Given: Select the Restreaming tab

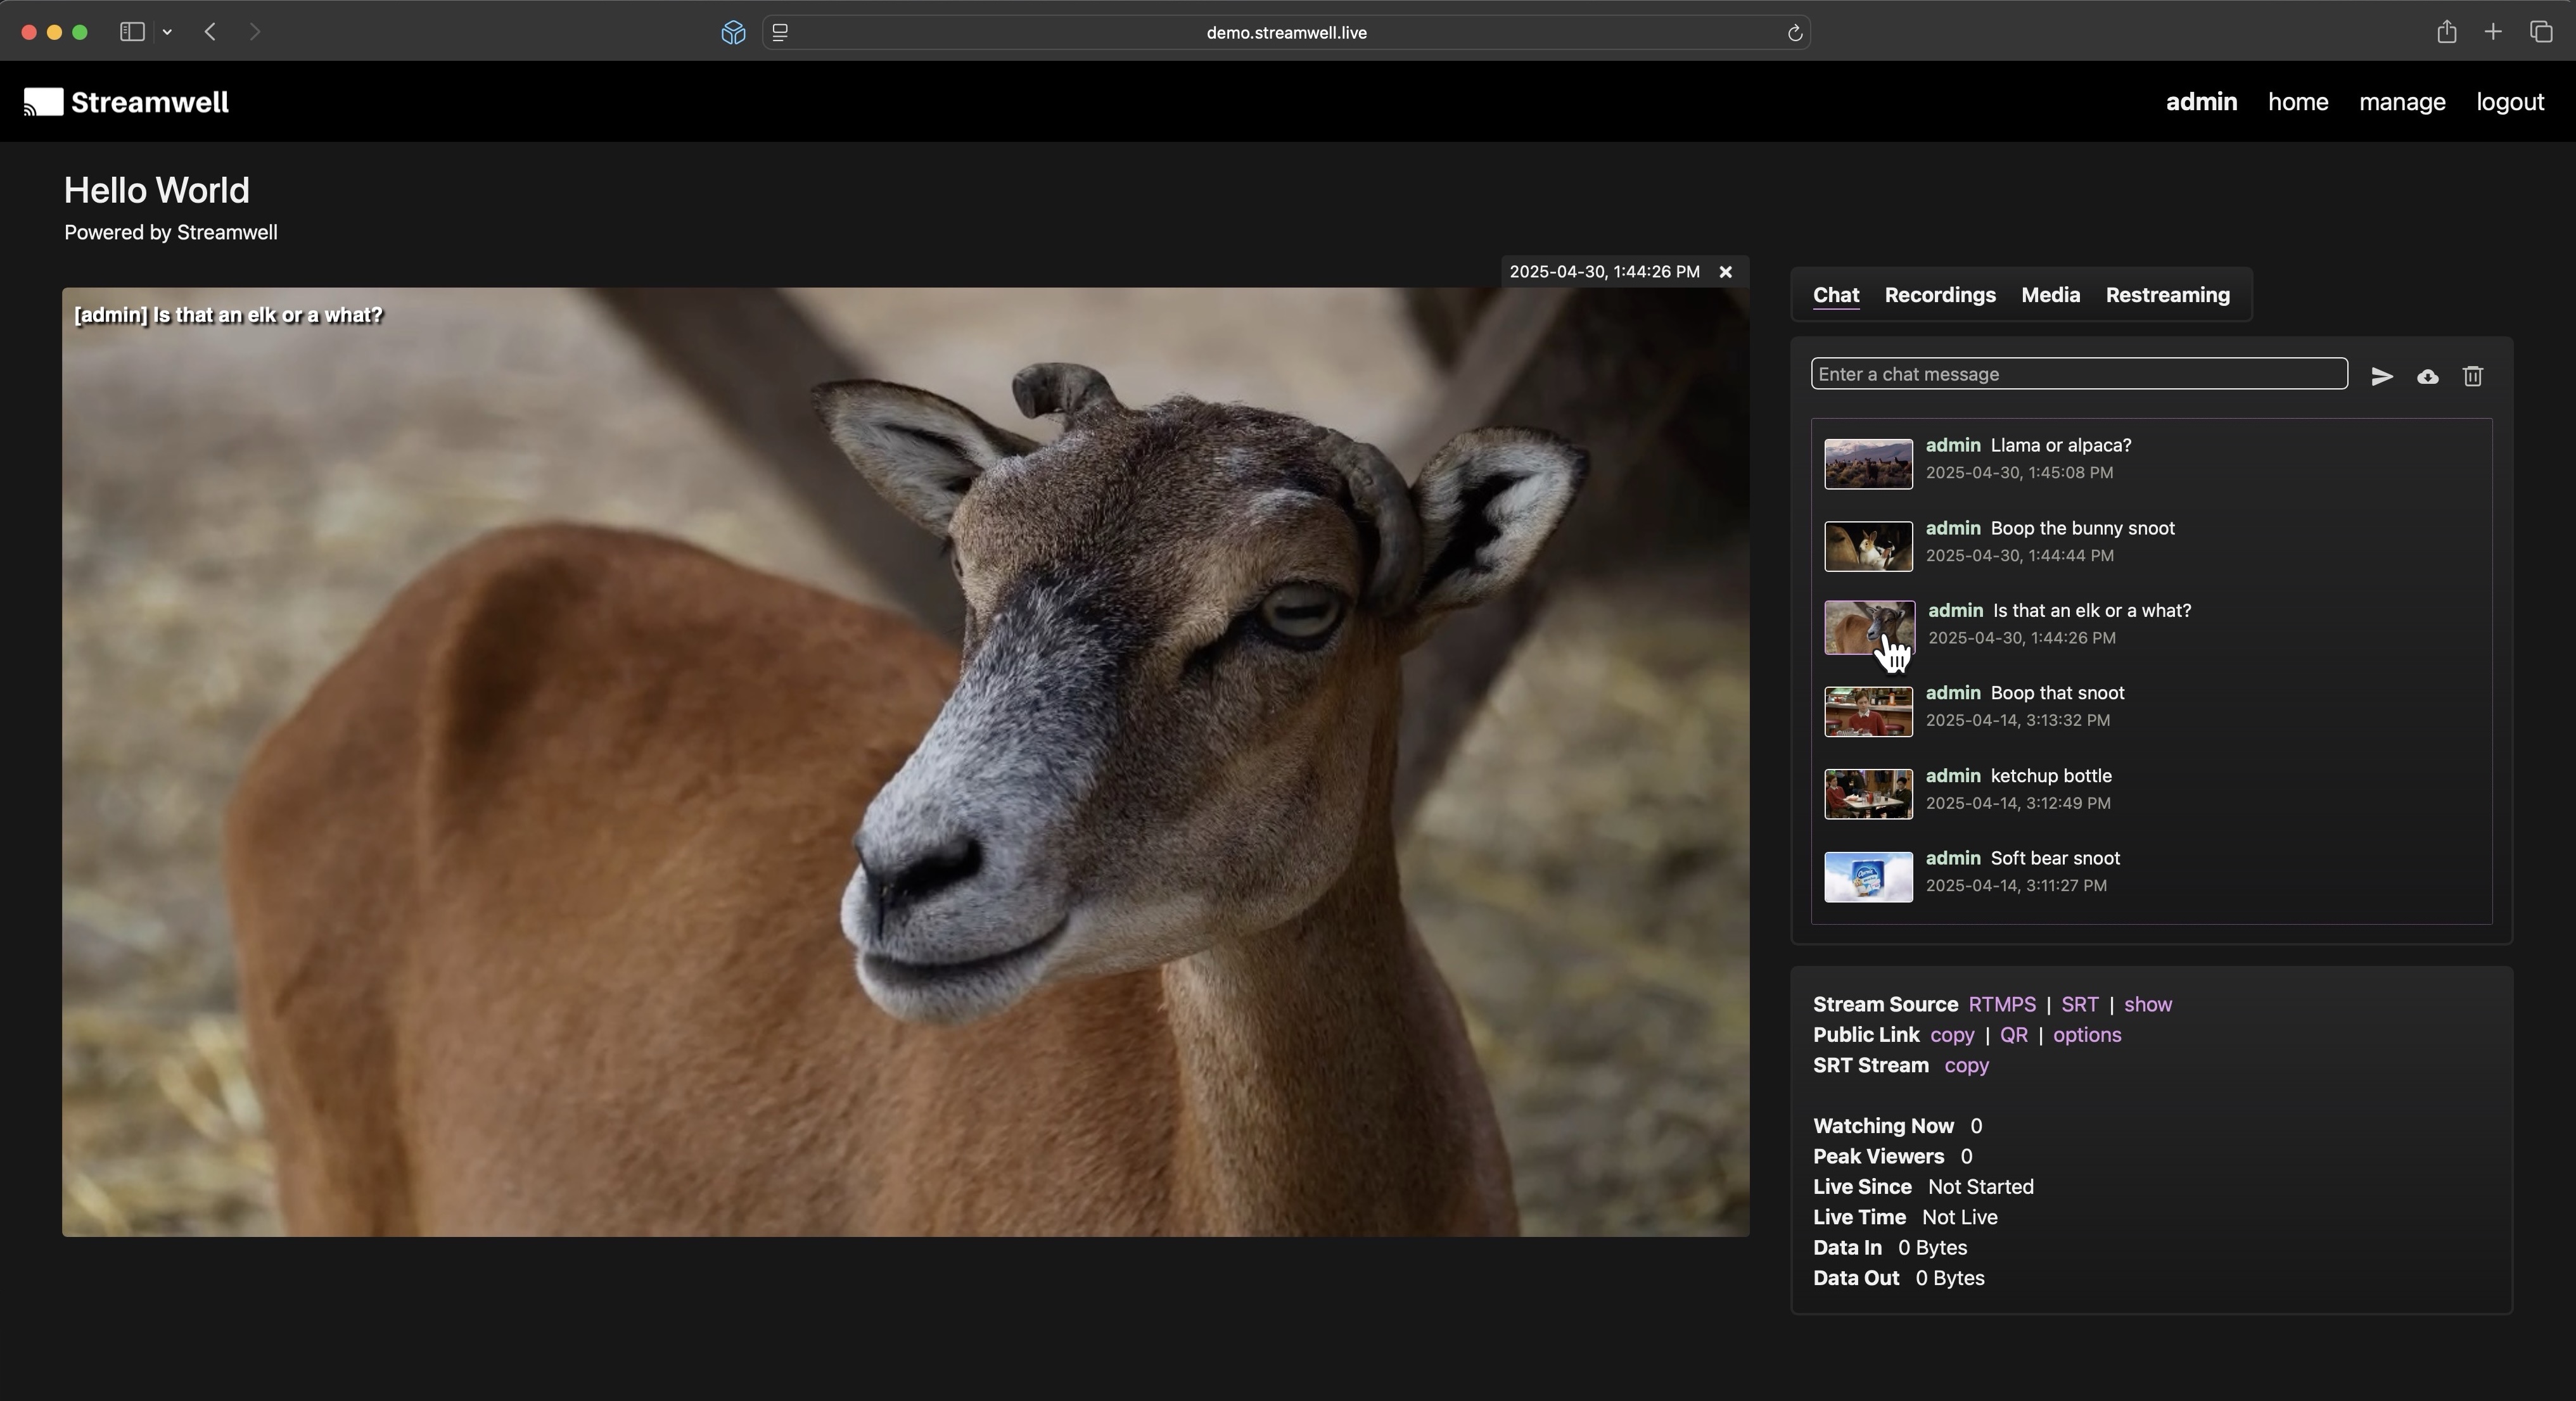Looking at the screenshot, I should (2167, 295).
